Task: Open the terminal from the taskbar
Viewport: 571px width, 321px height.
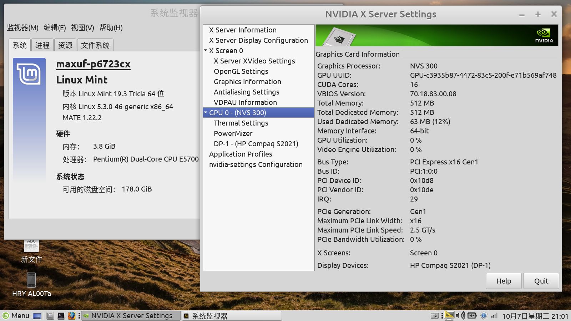Action: [x=61, y=316]
